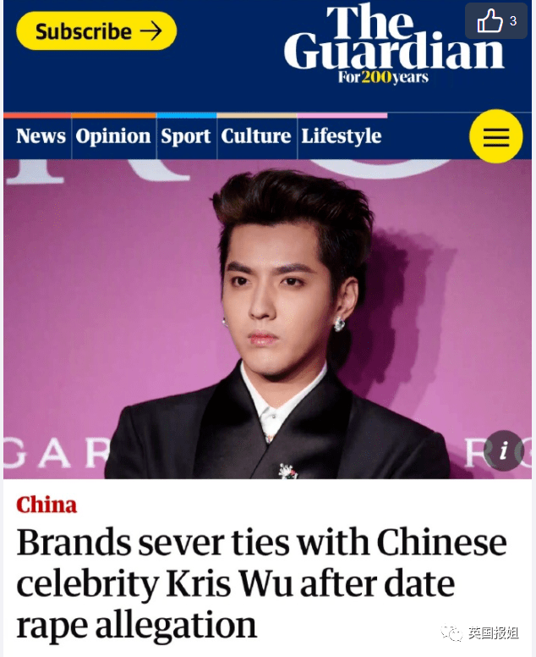
Task: Click the WeChat logo watermark
Action: click(x=451, y=632)
